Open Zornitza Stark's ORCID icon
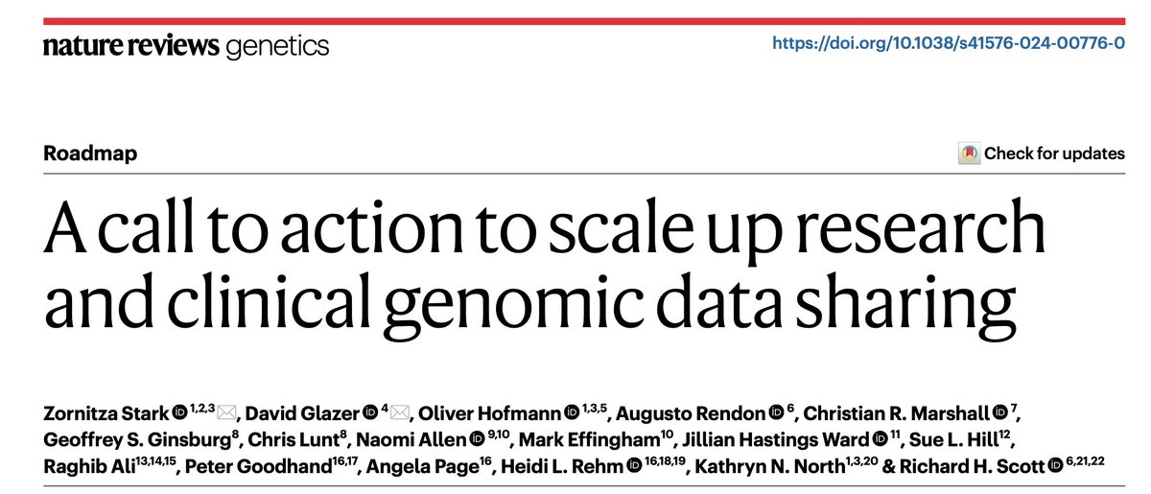This screenshot has width=1151, height=494. point(180,414)
